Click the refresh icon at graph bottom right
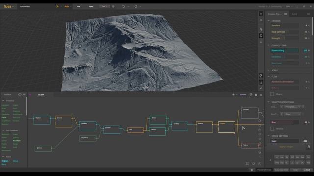 click(x=254, y=164)
